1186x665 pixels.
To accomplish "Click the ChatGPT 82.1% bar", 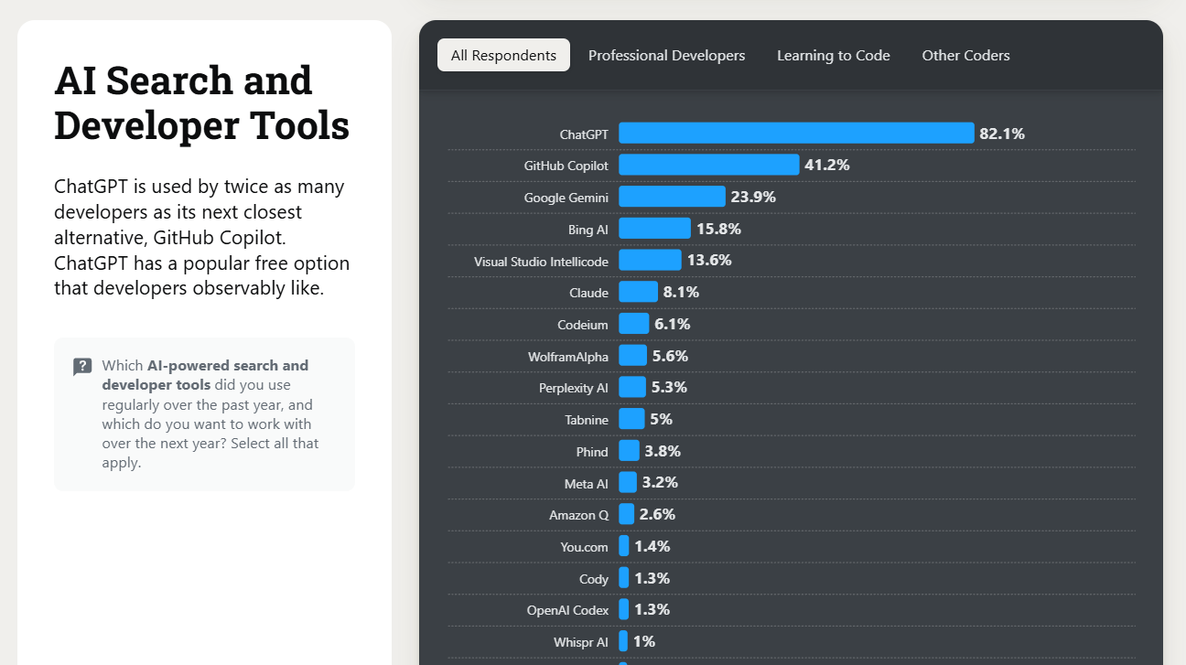I will (x=796, y=134).
